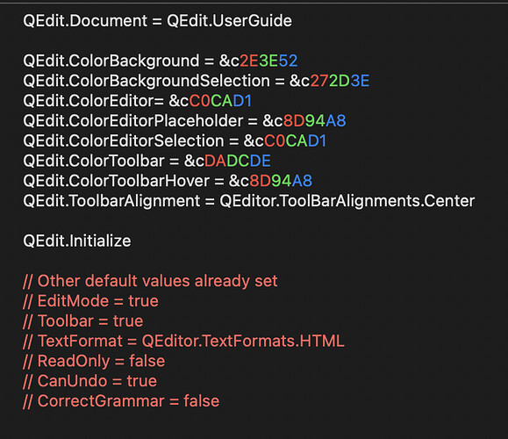Place cursor on QEdit.ColorEditor line
Screen dimensions: 508x439
click(138, 101)
